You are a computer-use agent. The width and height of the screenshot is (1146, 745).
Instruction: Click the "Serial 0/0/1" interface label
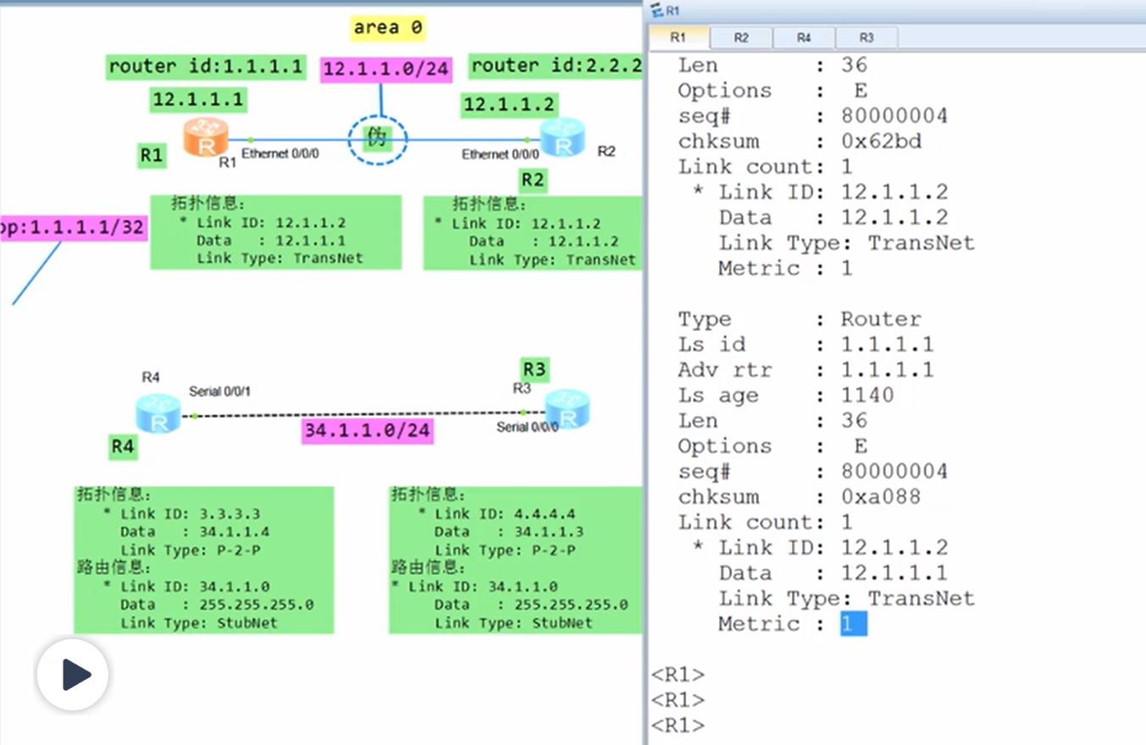click(x=219, y=391)
